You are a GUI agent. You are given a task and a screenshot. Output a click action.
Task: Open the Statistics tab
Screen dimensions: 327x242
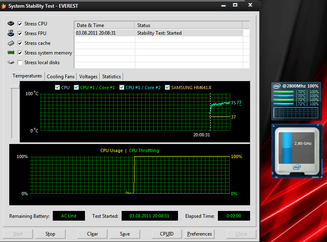pos(112,77)
